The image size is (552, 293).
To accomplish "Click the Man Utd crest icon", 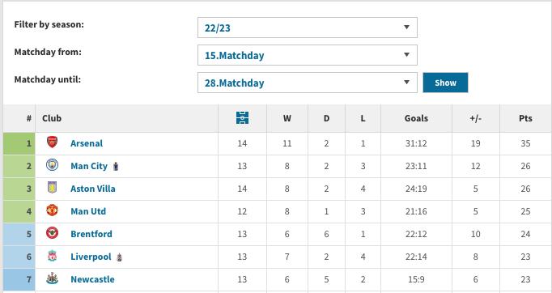I will (52, 210).
